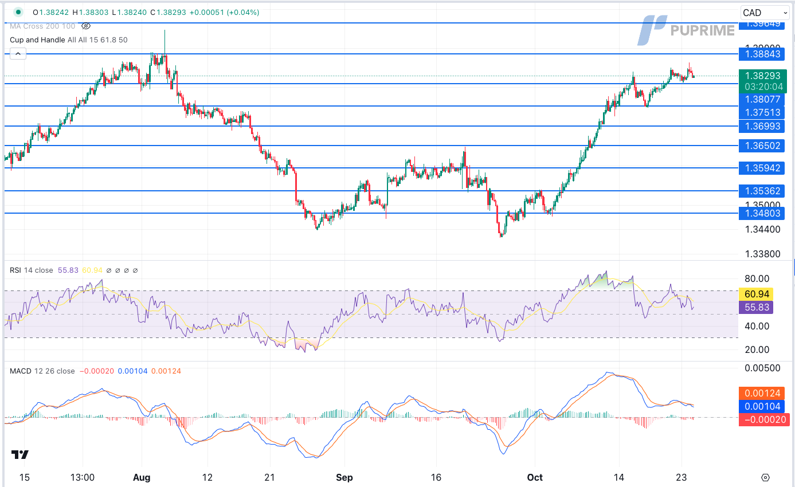Screen dimensions: 795x487
Task: Collapse the indicator legend with chevron
Action: (x=18, y=54)
